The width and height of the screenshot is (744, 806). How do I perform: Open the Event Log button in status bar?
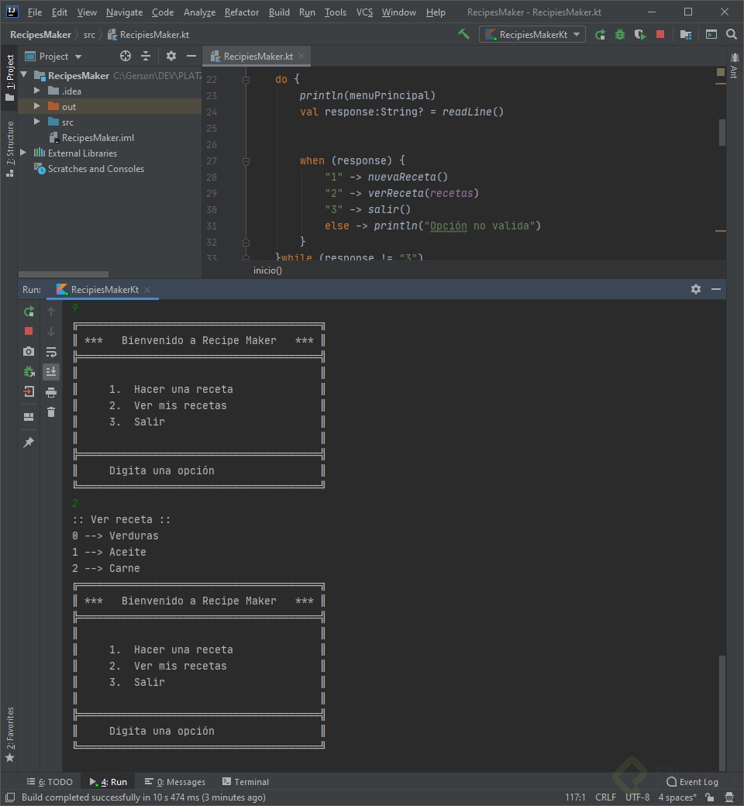692,782
